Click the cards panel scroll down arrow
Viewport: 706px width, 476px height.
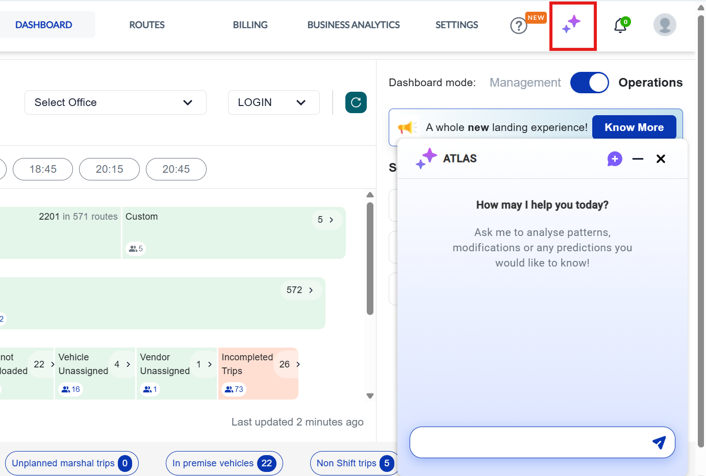click(370, 396)
